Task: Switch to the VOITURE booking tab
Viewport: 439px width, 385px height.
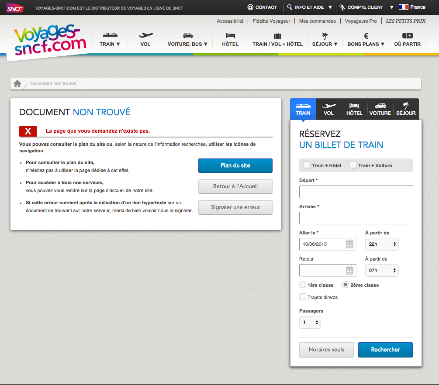Action: coord(380,109)
